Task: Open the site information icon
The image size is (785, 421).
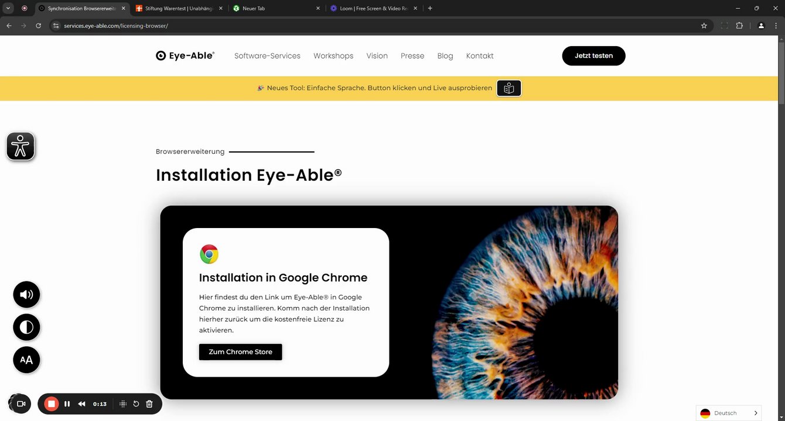Action: pos(56,26)
